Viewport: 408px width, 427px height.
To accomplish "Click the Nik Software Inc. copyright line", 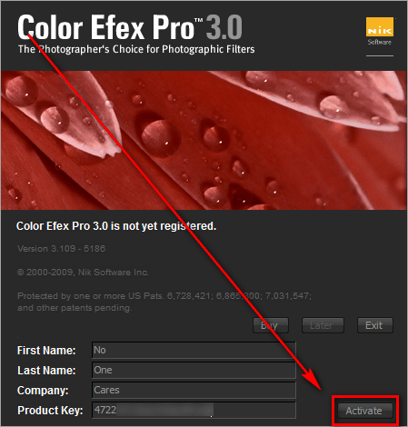I will click(83, 273).
